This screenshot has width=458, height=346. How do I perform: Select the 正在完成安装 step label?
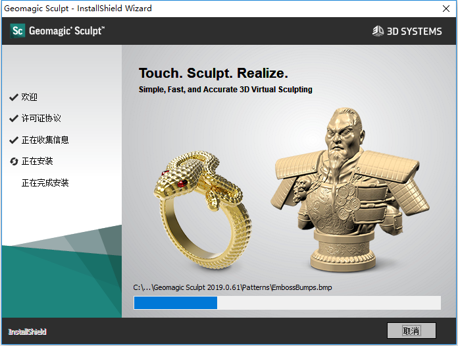pos(45,183)
